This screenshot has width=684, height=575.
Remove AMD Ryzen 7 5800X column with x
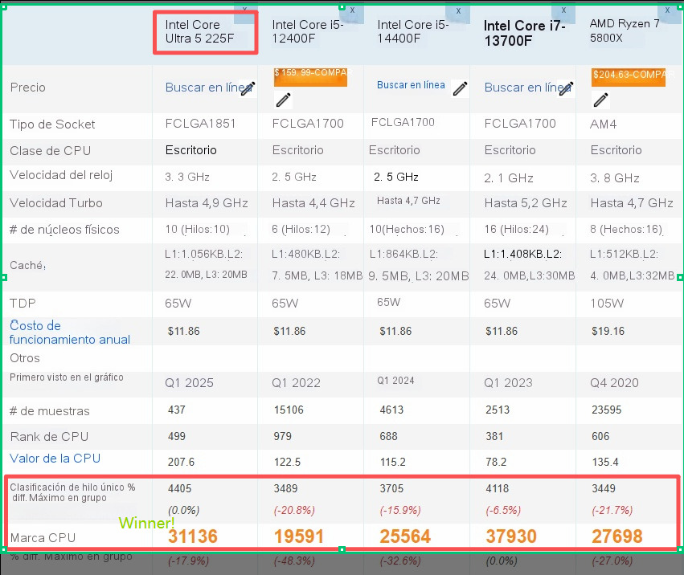click(x=667, y=10)
